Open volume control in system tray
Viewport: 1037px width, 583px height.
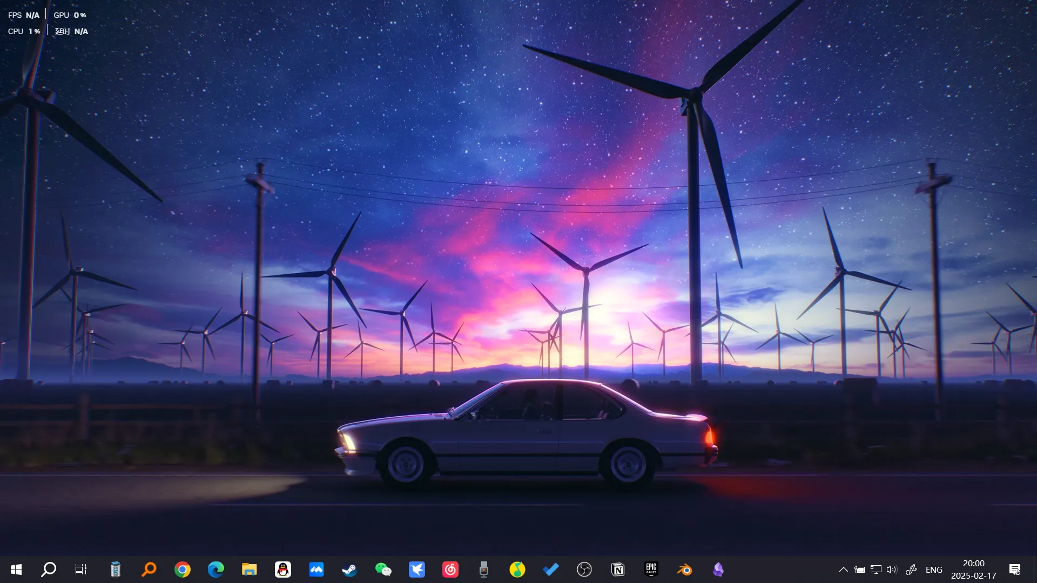point(892,570)
